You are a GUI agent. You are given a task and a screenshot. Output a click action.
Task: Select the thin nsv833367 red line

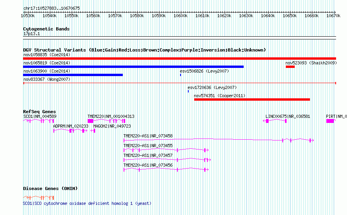179,83
